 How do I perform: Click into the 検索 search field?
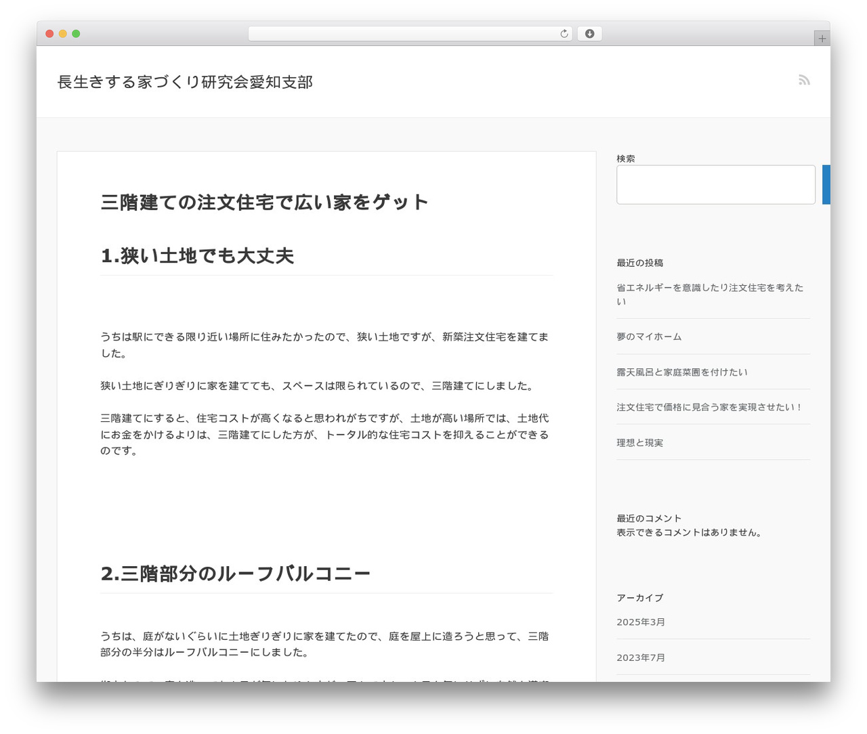716,184
